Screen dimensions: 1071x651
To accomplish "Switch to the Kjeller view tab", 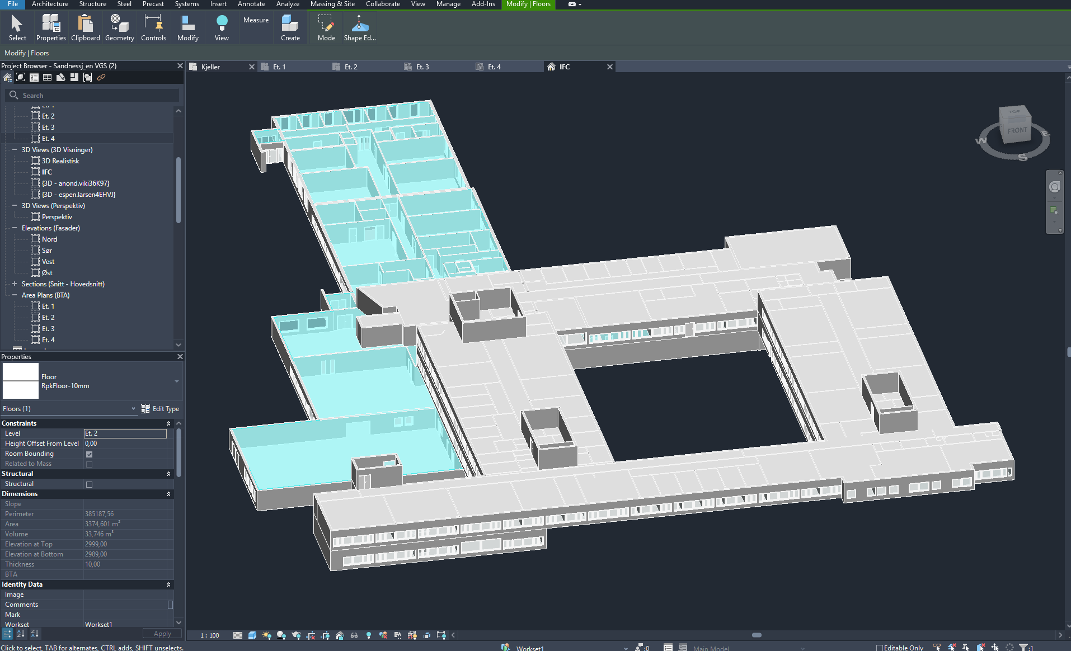I will click(210, 67).
